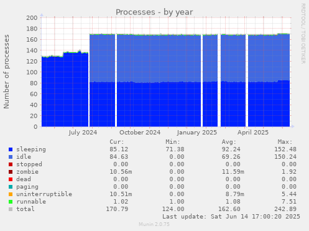Click the 'Max:' column header
The width and height of the screenshot is (309, 231).
pyautogui.click(x=285, y=142)
